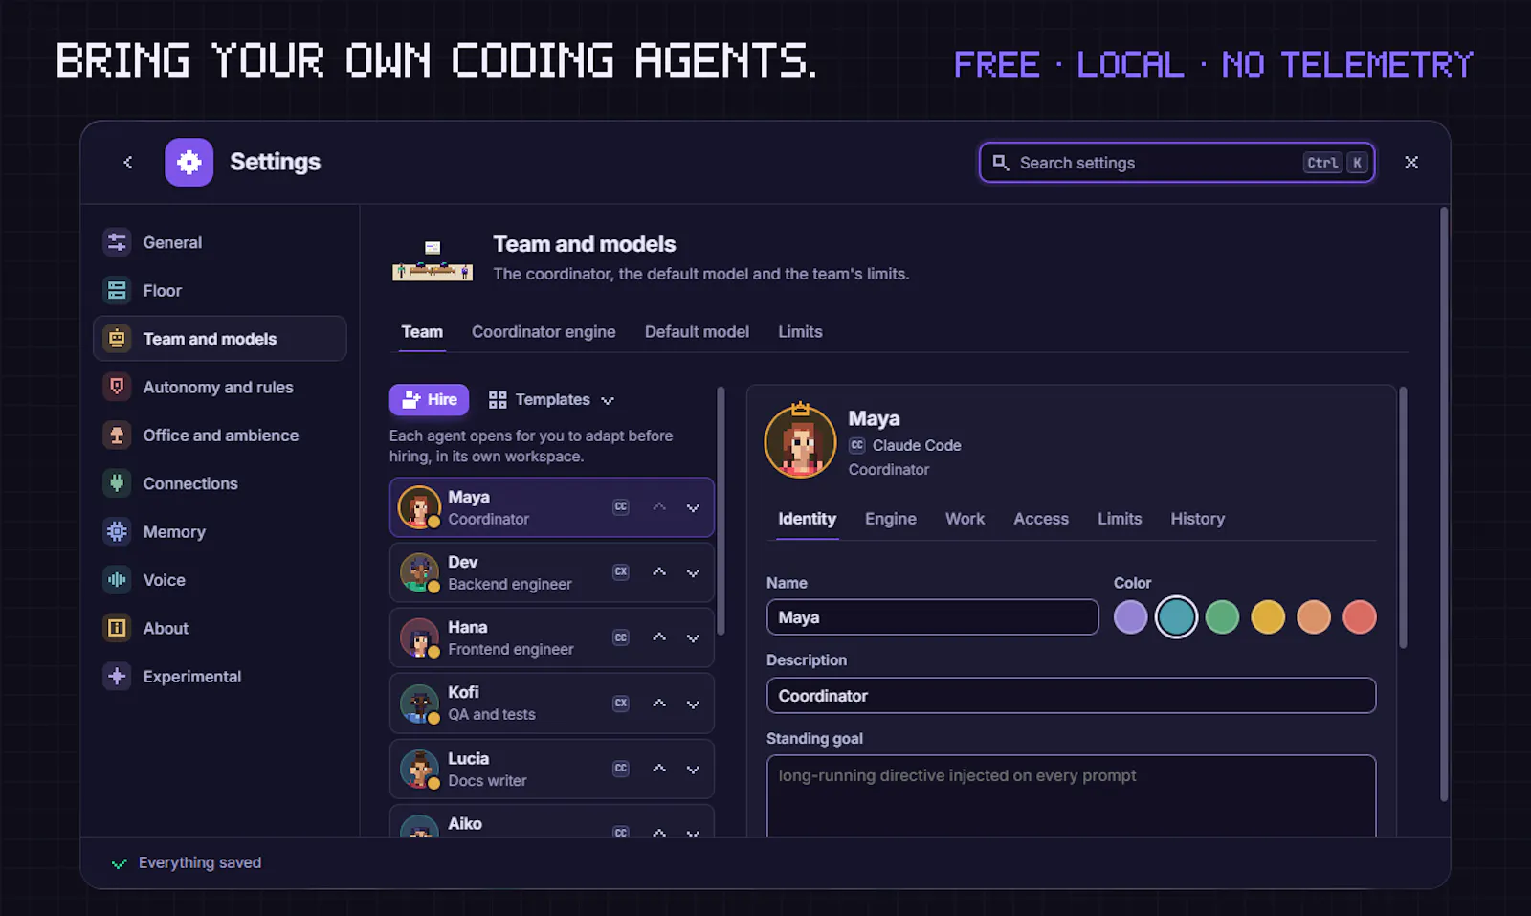Switch to the Default model tab

pos(697,332)
